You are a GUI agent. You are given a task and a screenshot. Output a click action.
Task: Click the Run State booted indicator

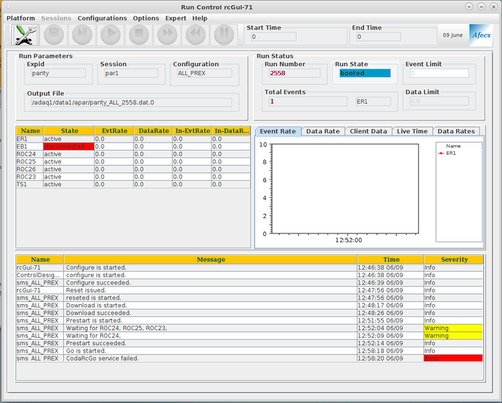365,73
